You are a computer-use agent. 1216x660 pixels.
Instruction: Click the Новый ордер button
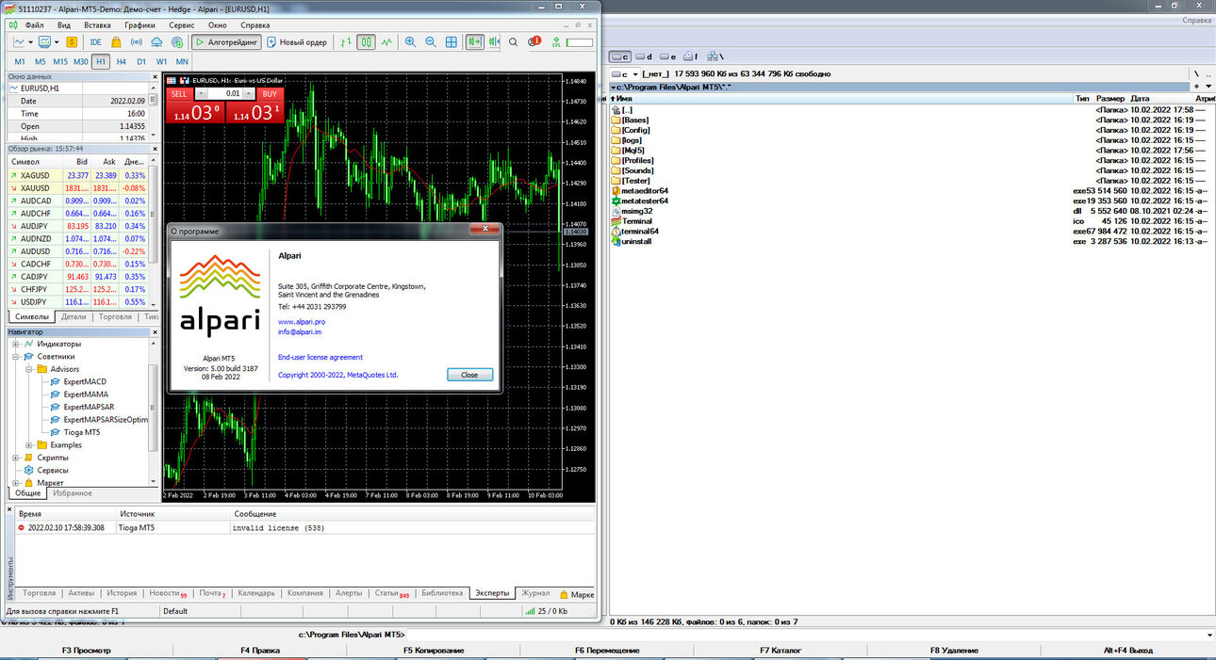click(x=297, y=42)
